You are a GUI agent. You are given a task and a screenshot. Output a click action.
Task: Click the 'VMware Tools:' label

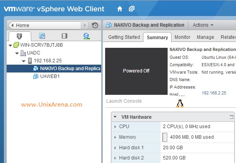184,72
